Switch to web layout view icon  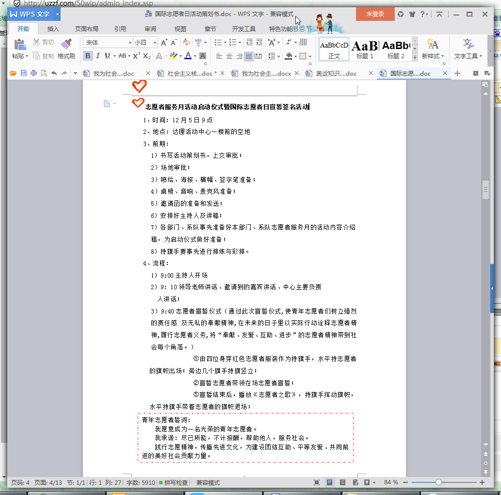tap(356, 482)
